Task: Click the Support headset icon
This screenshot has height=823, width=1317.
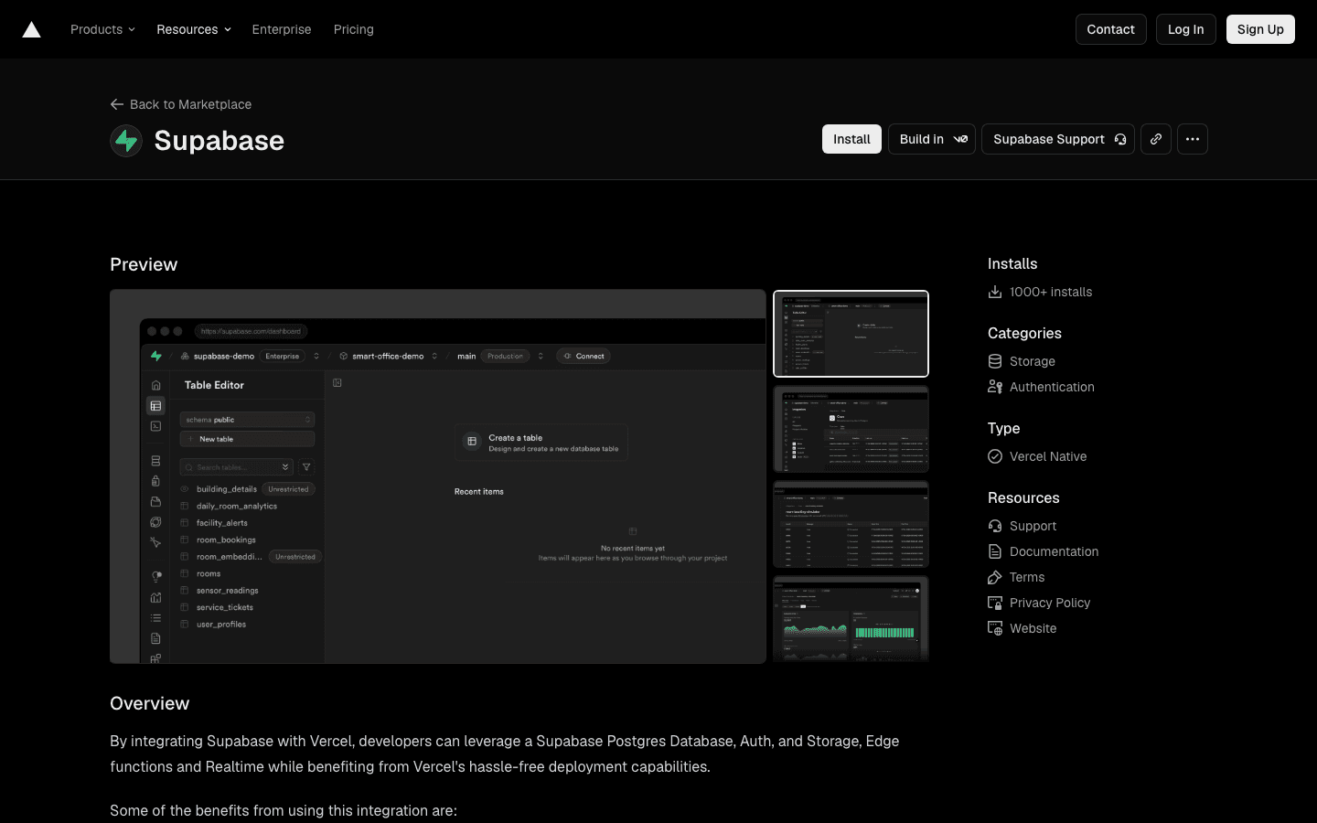Action: click(995, 526)
